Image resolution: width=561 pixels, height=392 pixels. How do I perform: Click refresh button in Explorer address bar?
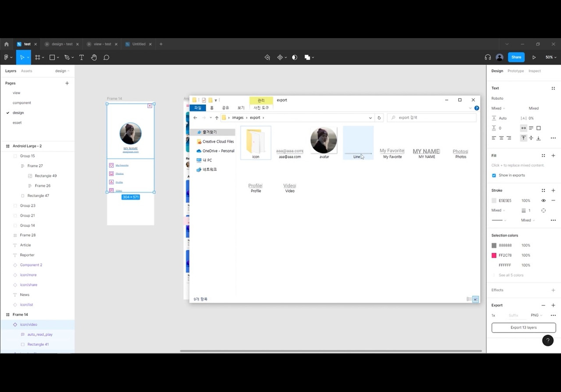coord(379,118)
